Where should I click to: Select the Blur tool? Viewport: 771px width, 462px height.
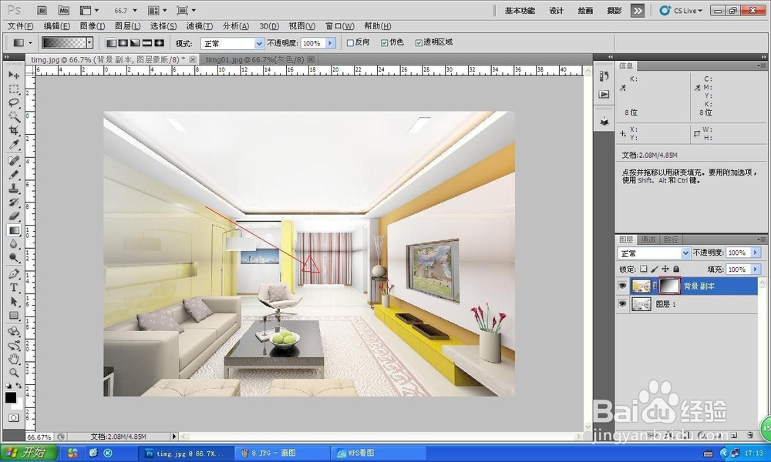[x=14, y=244]
